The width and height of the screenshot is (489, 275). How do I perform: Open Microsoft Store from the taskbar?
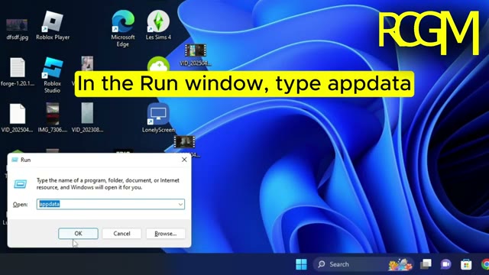point(466,264)
